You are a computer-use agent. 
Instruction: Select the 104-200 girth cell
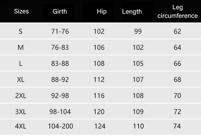(x=60, y=126)
